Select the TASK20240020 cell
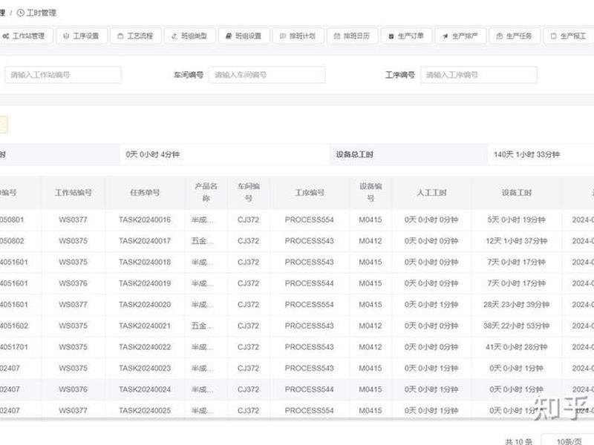The image size is (594, 445). (145, 305)
